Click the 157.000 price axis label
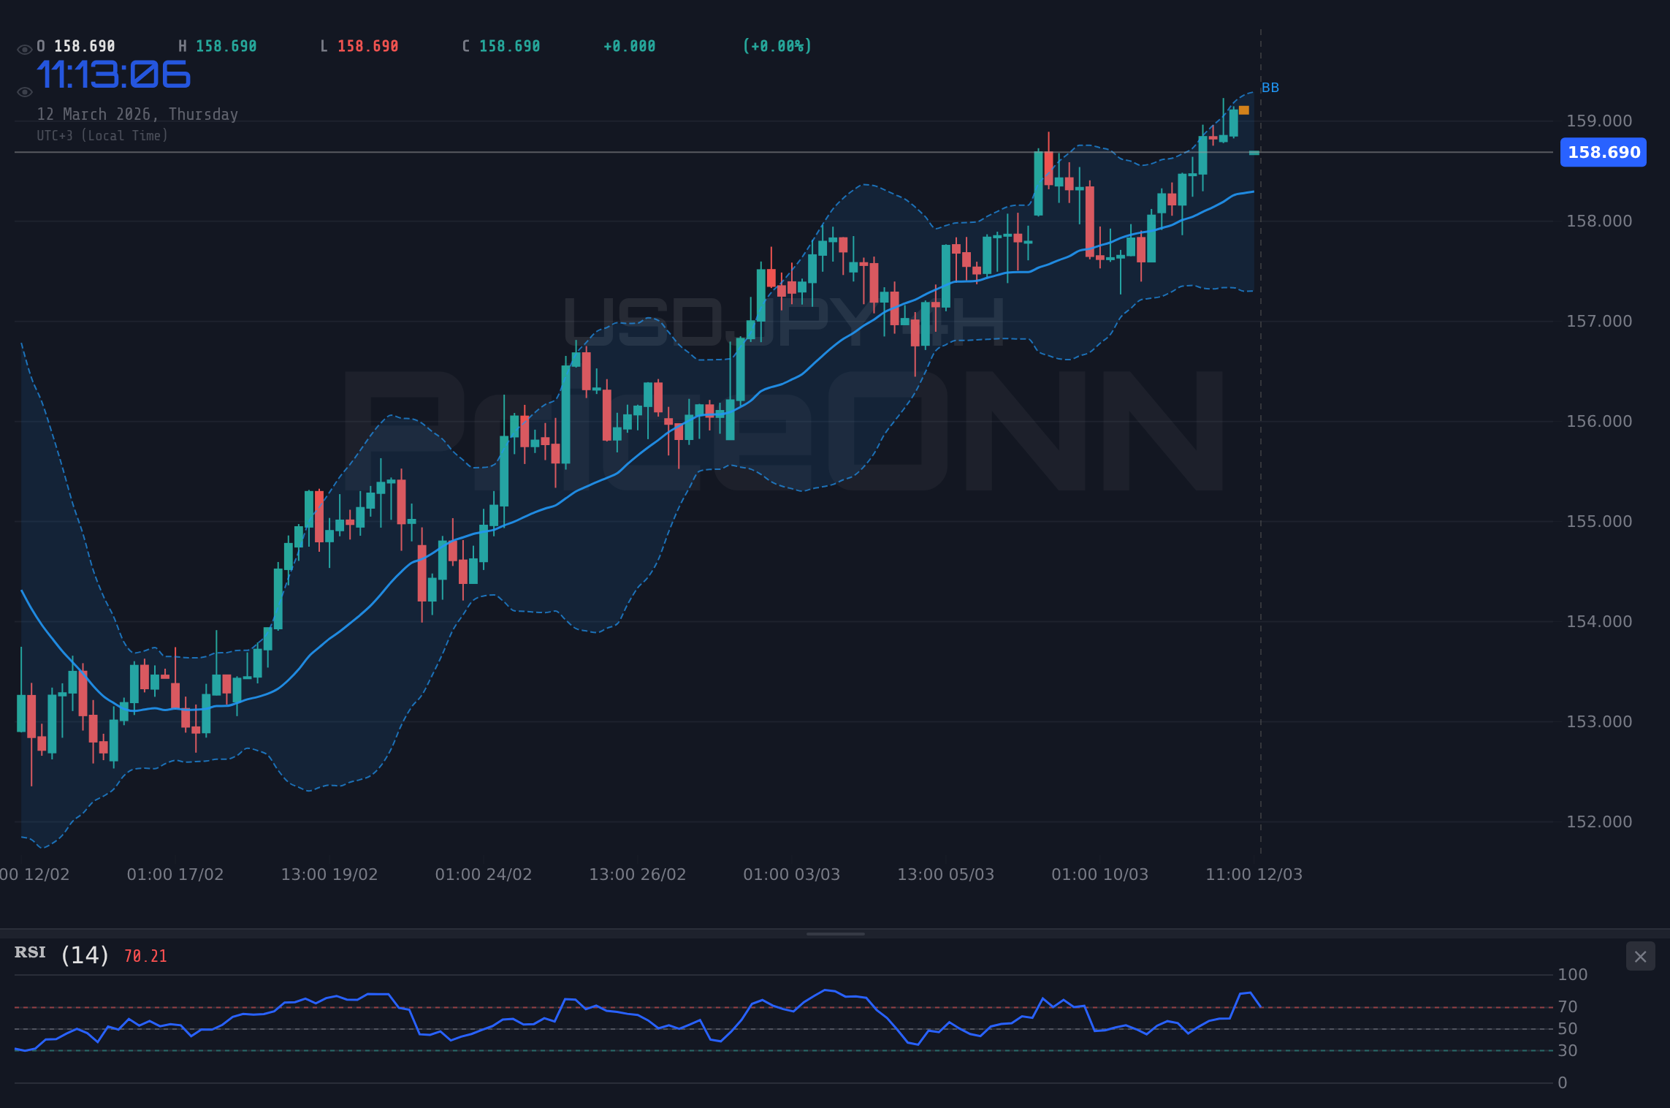 coord(1599,321)
